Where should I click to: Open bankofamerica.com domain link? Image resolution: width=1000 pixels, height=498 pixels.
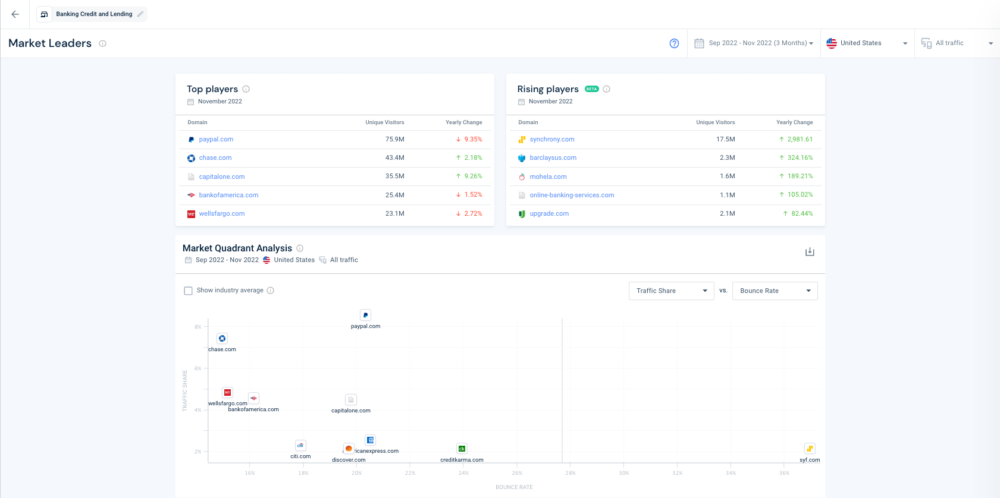coord(228,196)
